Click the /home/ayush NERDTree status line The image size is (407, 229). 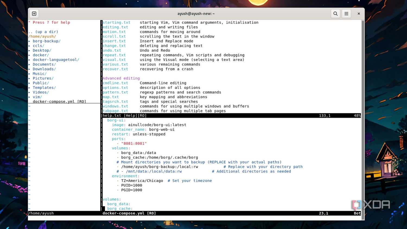point(64,213)
